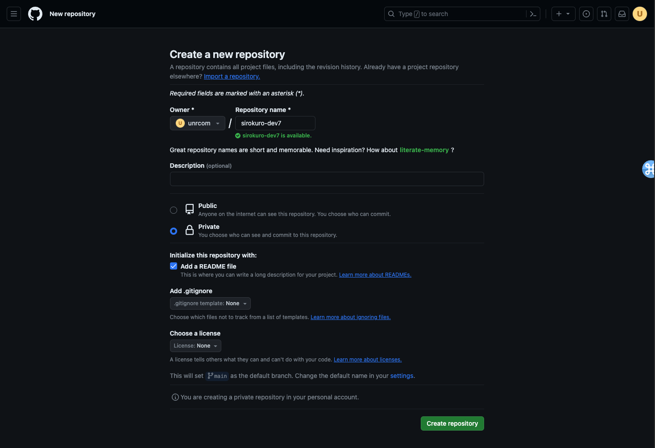The width and height of the screenshot is (655, 448).
Task: Click the GitHub logo homepage icon
Action: (x=35, y=14)
